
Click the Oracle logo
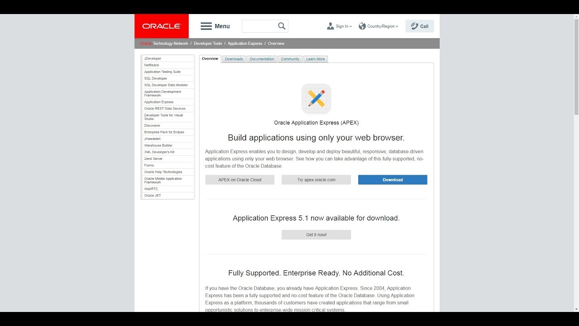click(x=161, y=26)
